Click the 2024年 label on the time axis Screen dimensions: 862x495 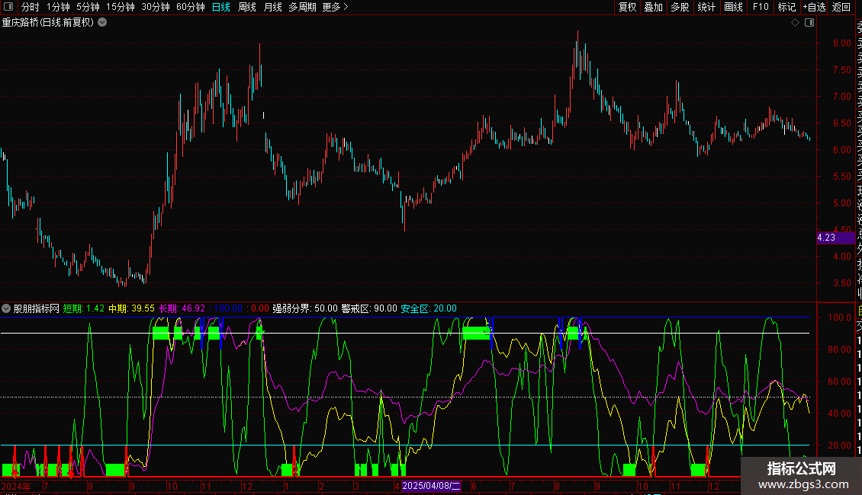[16, 486]
